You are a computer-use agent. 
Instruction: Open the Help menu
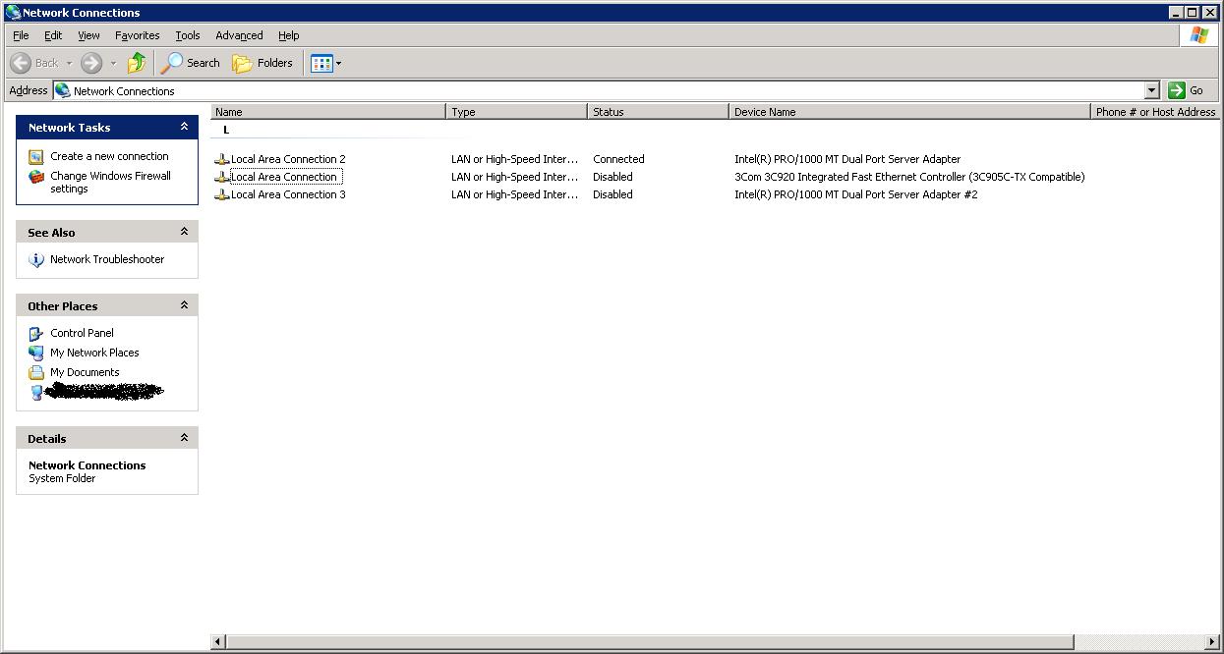click(288, 35)
